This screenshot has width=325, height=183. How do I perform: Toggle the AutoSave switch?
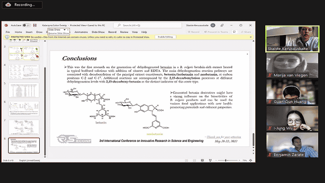tap(26, 25)
